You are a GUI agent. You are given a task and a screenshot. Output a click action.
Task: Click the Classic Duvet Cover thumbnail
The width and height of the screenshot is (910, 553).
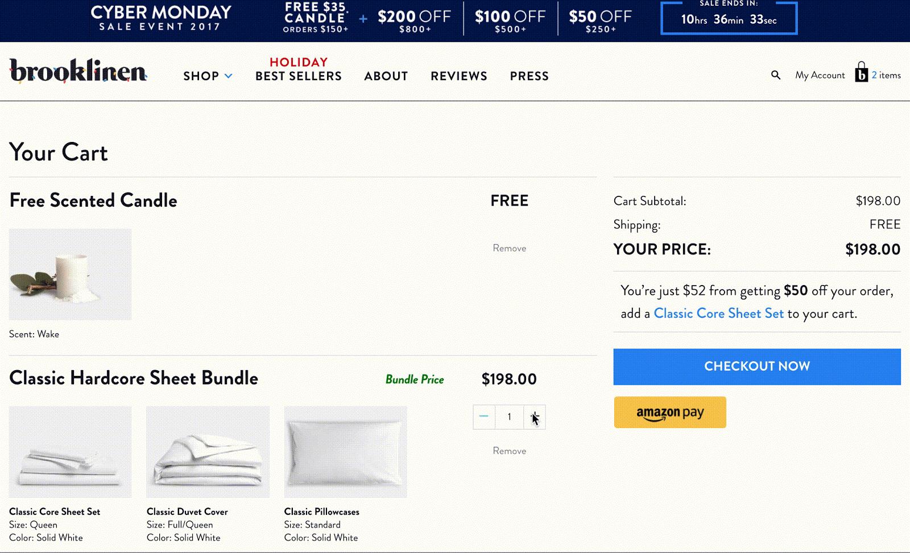207,452
